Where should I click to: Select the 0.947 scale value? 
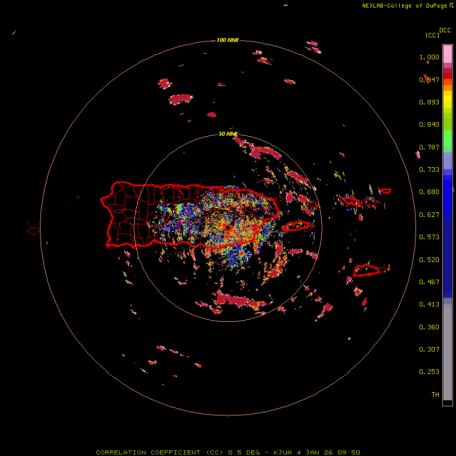click(429, 80)
